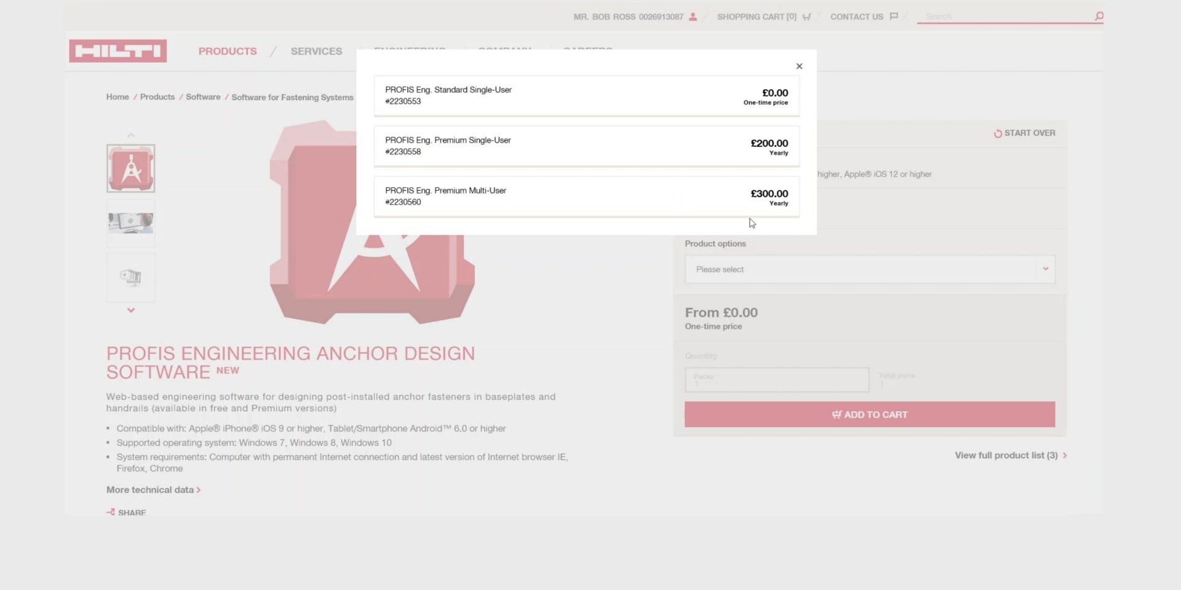Select the computer screen product thumbnail

click(x=130, y=277)
